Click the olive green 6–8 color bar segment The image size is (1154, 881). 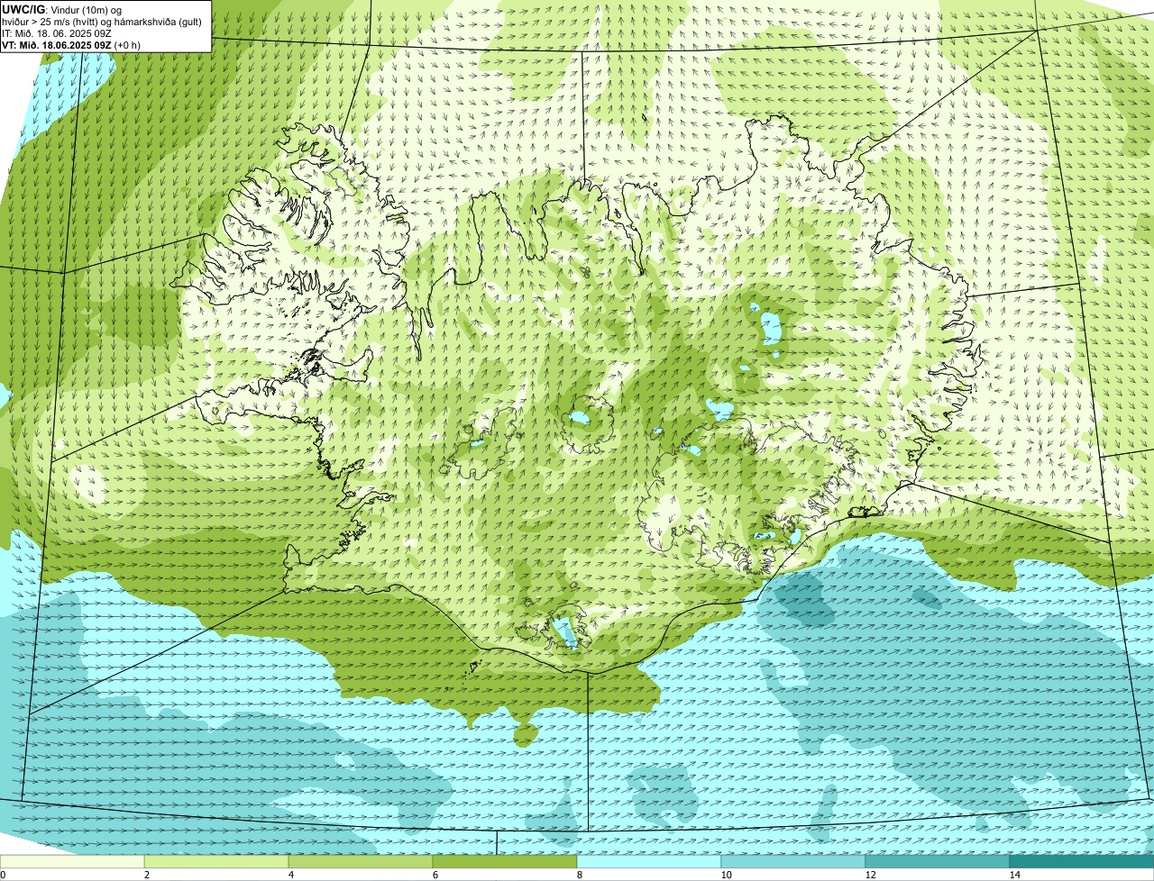[x=505, y=861]
